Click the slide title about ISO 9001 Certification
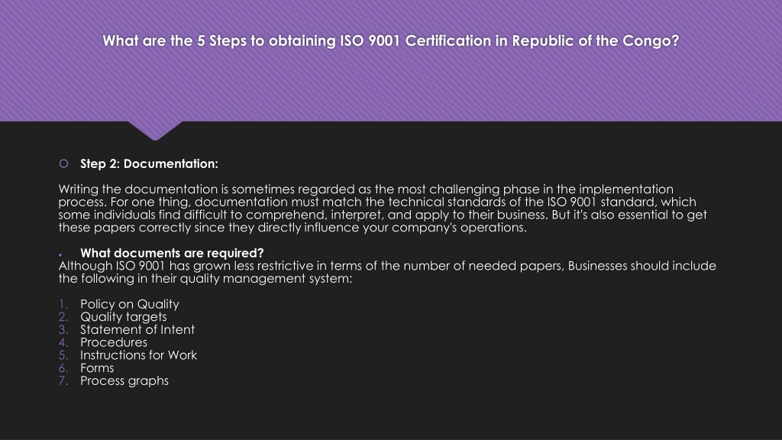This screenshot has height=440, width=782. coord(390,41)
